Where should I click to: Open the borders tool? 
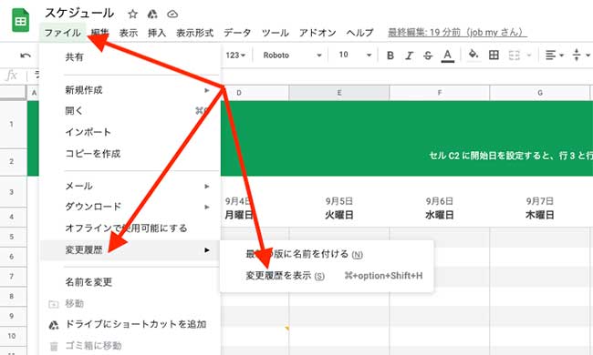[x=494, y=56]
